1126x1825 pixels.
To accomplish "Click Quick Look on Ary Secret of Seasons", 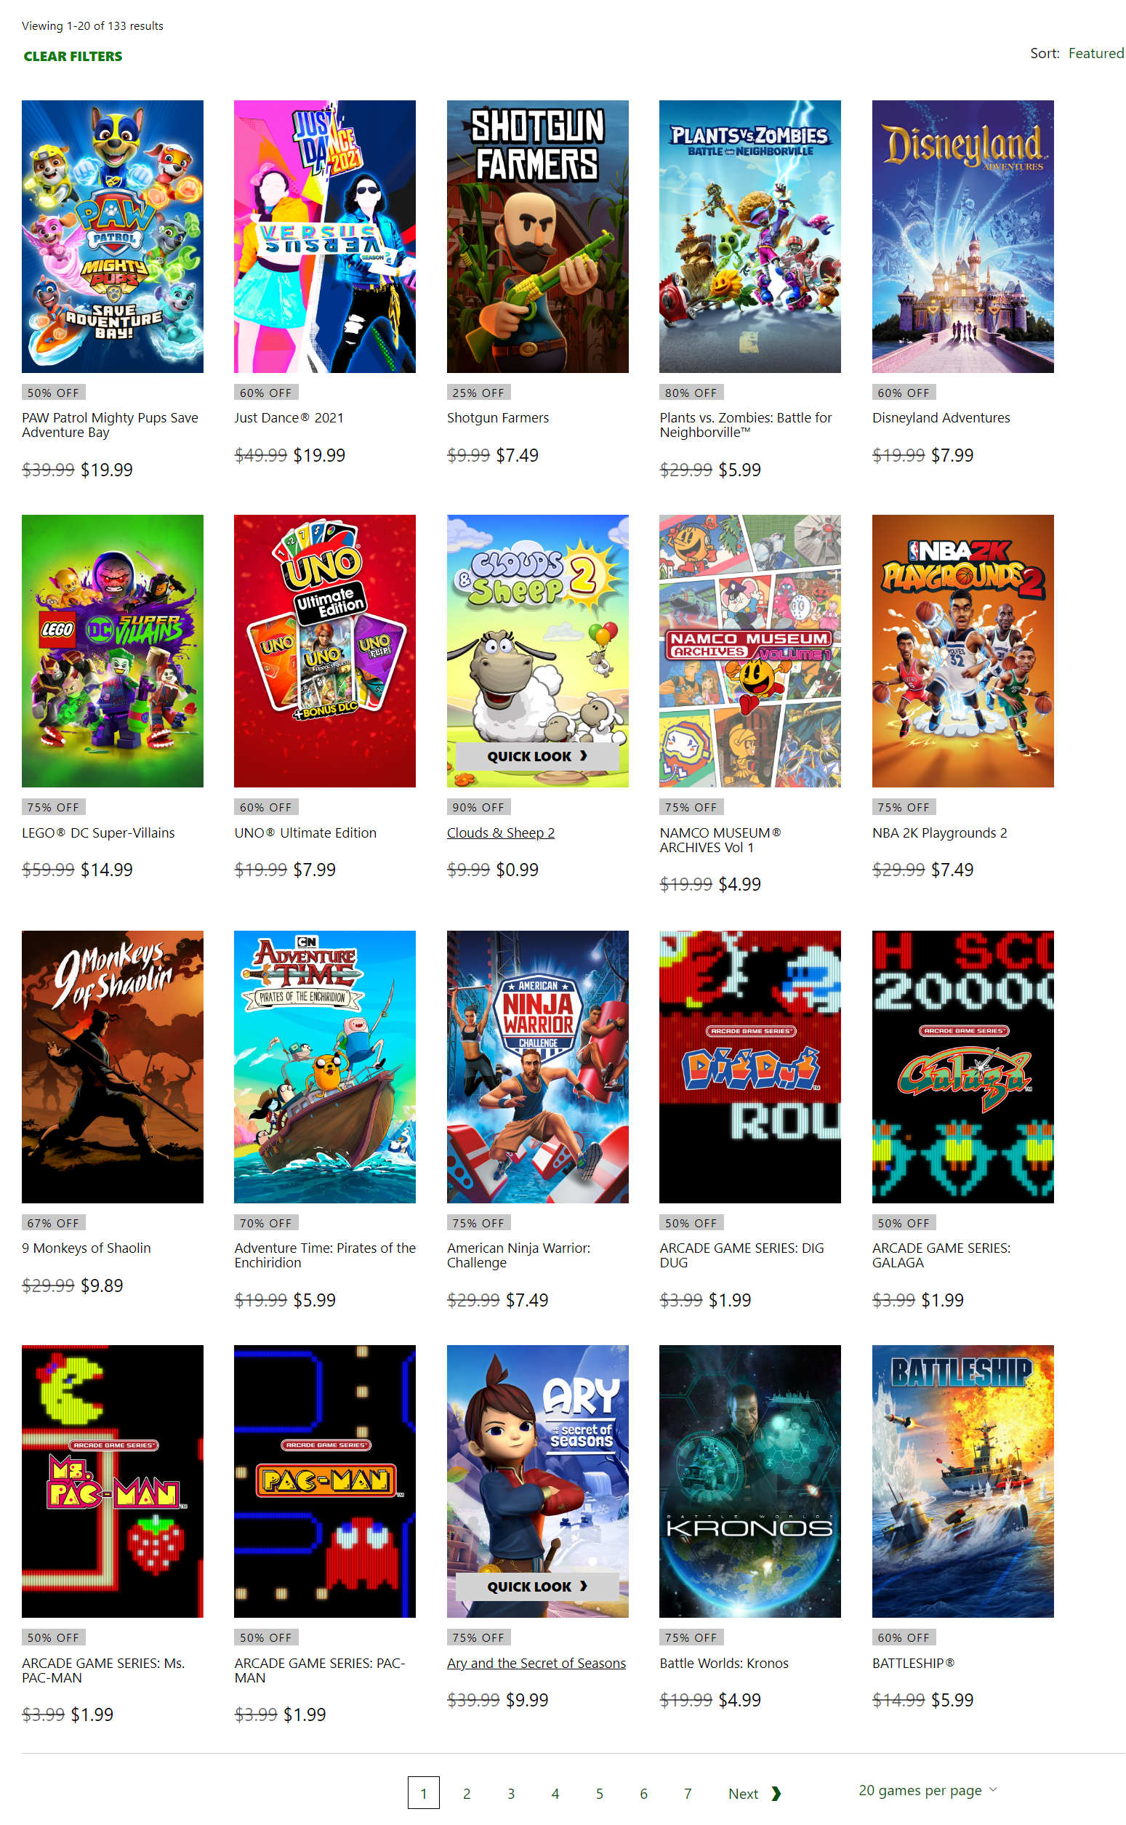I will tap(537, 1586).
